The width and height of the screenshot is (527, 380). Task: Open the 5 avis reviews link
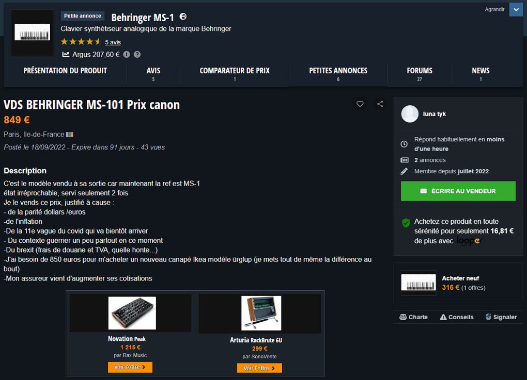tap(113, 42)
